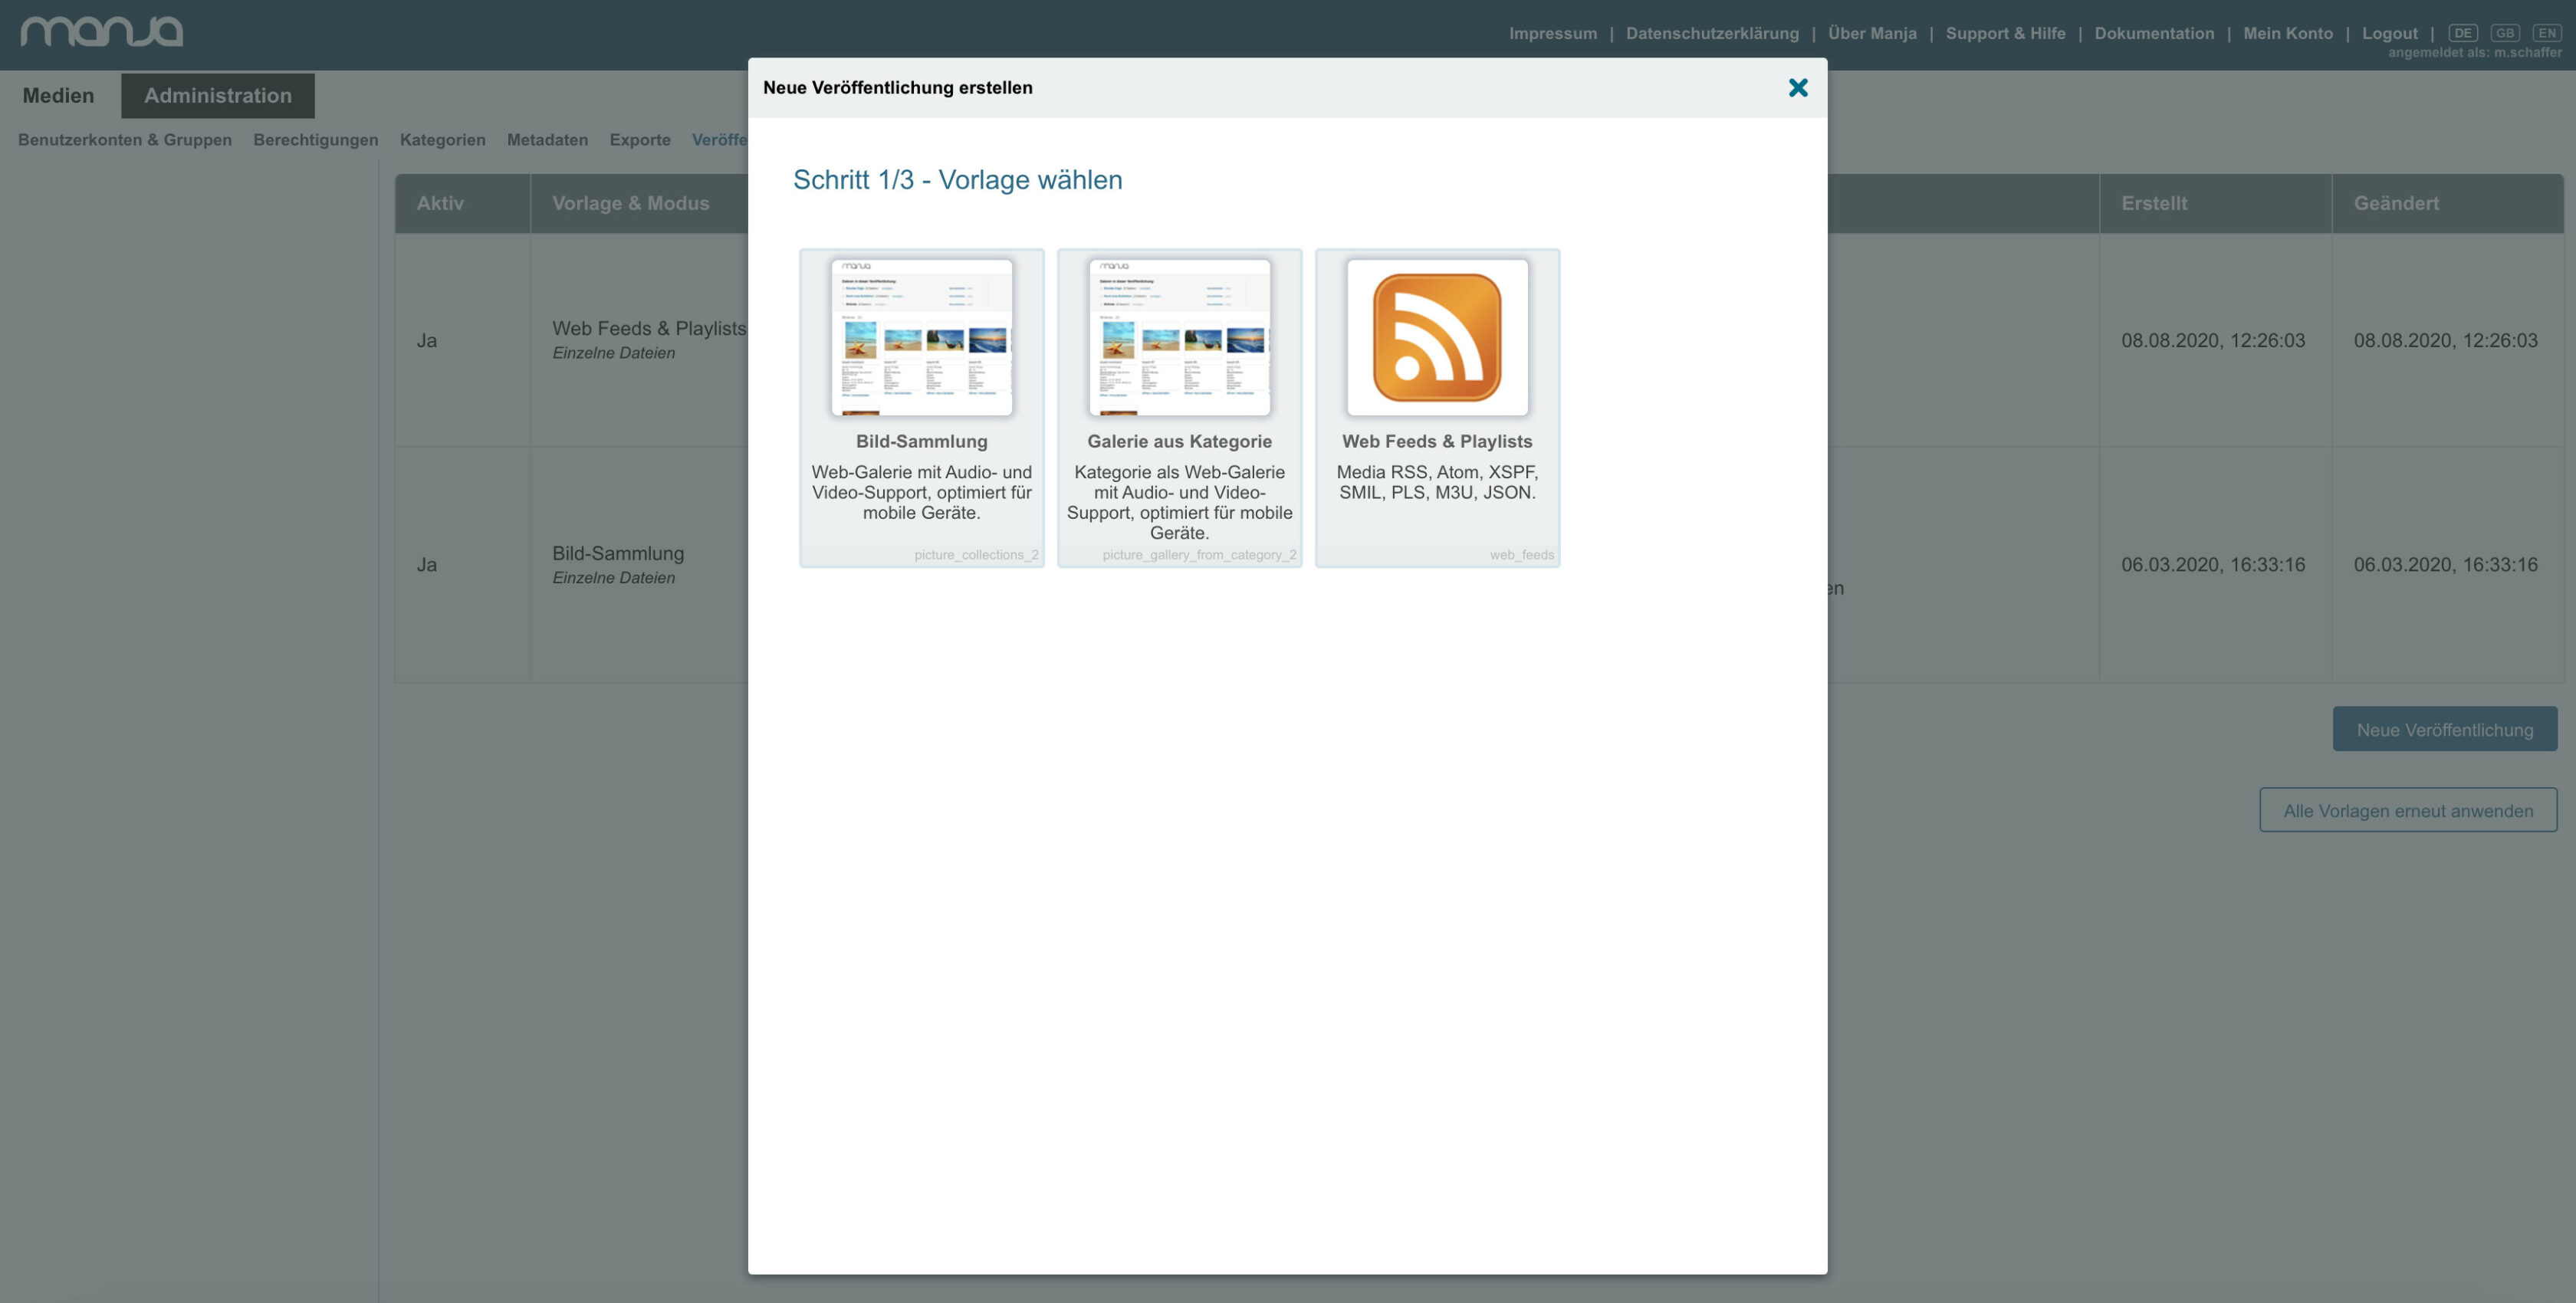
Task: Select the Galerie aus Kategorie preview image
Action: pyautogui.click(x=1179, y=337)
